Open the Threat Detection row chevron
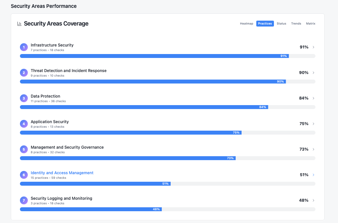The height and width of the screenshot is (223, 338). 313,72
